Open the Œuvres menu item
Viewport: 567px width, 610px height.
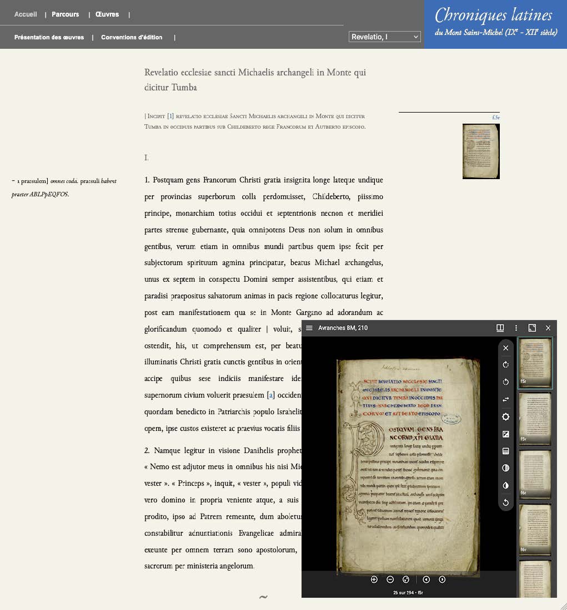coord(107,14)
